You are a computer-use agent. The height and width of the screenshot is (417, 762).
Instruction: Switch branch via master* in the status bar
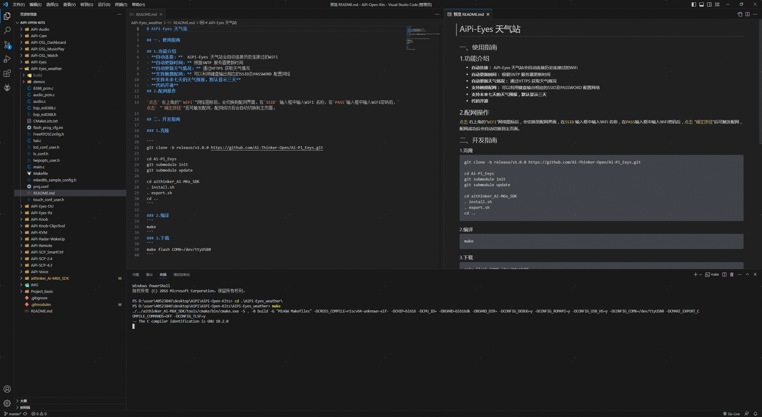(13, 414)
